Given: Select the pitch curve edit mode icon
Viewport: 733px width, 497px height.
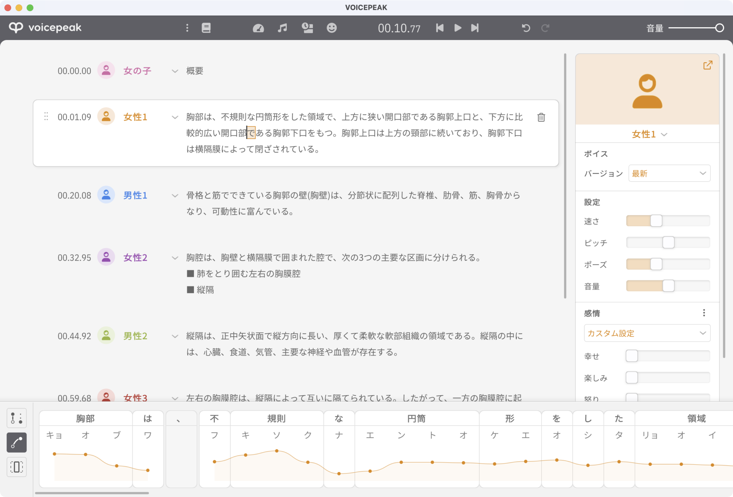Looking at the screenshot, I should [x=17, y=443].
